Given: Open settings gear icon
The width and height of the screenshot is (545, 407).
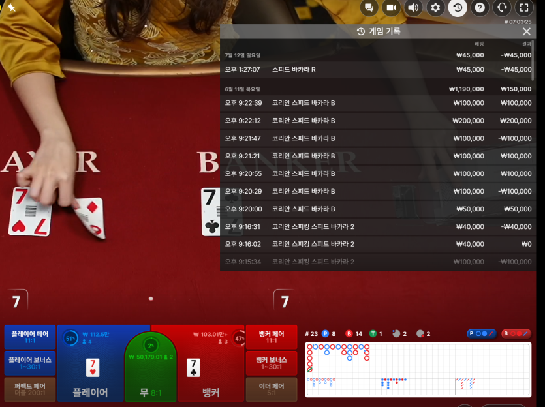Looking at the screenshot, I should [435, 8].
